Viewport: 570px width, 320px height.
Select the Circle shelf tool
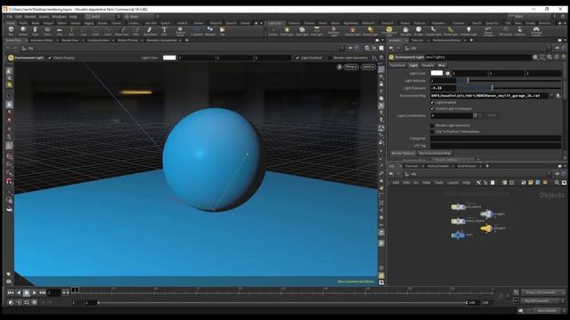[95, 31]
